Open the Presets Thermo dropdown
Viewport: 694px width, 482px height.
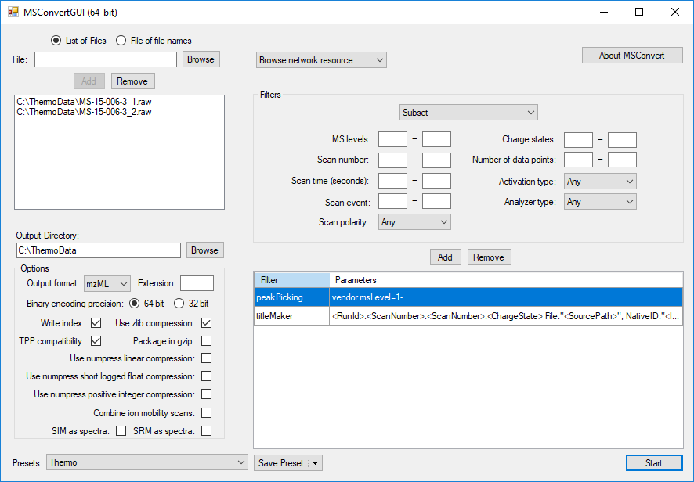tap(147, 462)
